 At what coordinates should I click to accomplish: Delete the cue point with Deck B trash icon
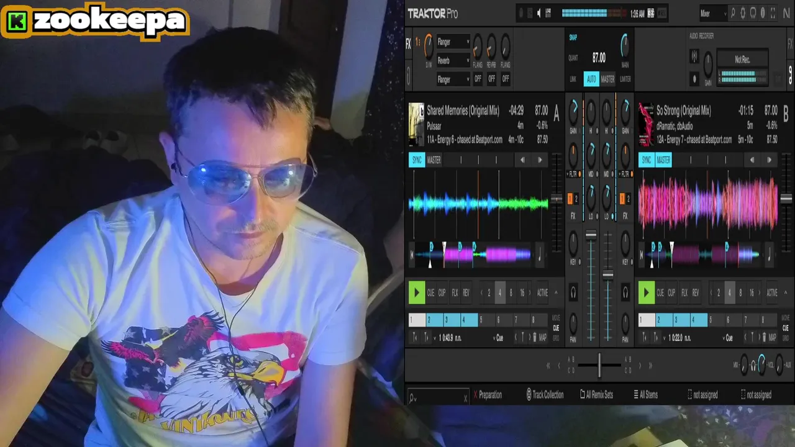tap(764, 338)
